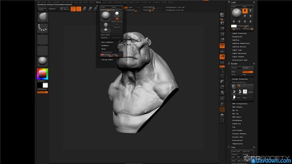Expand Lights Properties section

coord(239,34)
